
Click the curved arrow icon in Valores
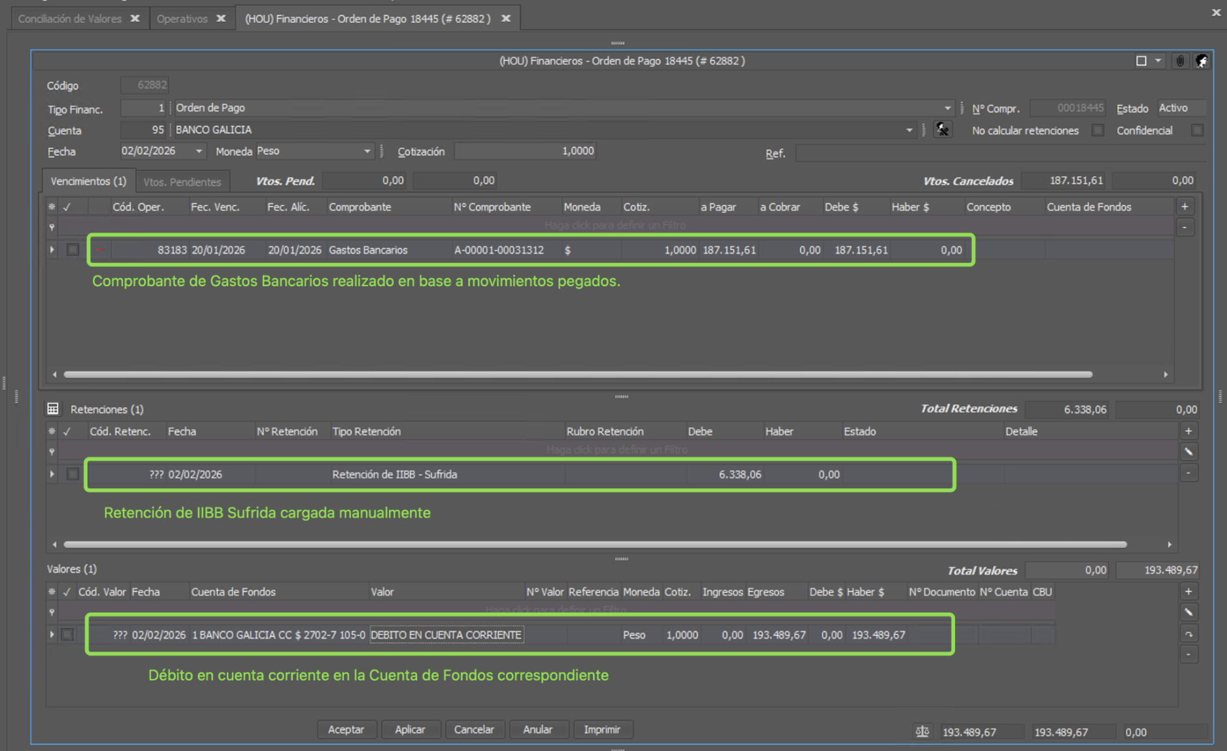[x=1188, y=634]
